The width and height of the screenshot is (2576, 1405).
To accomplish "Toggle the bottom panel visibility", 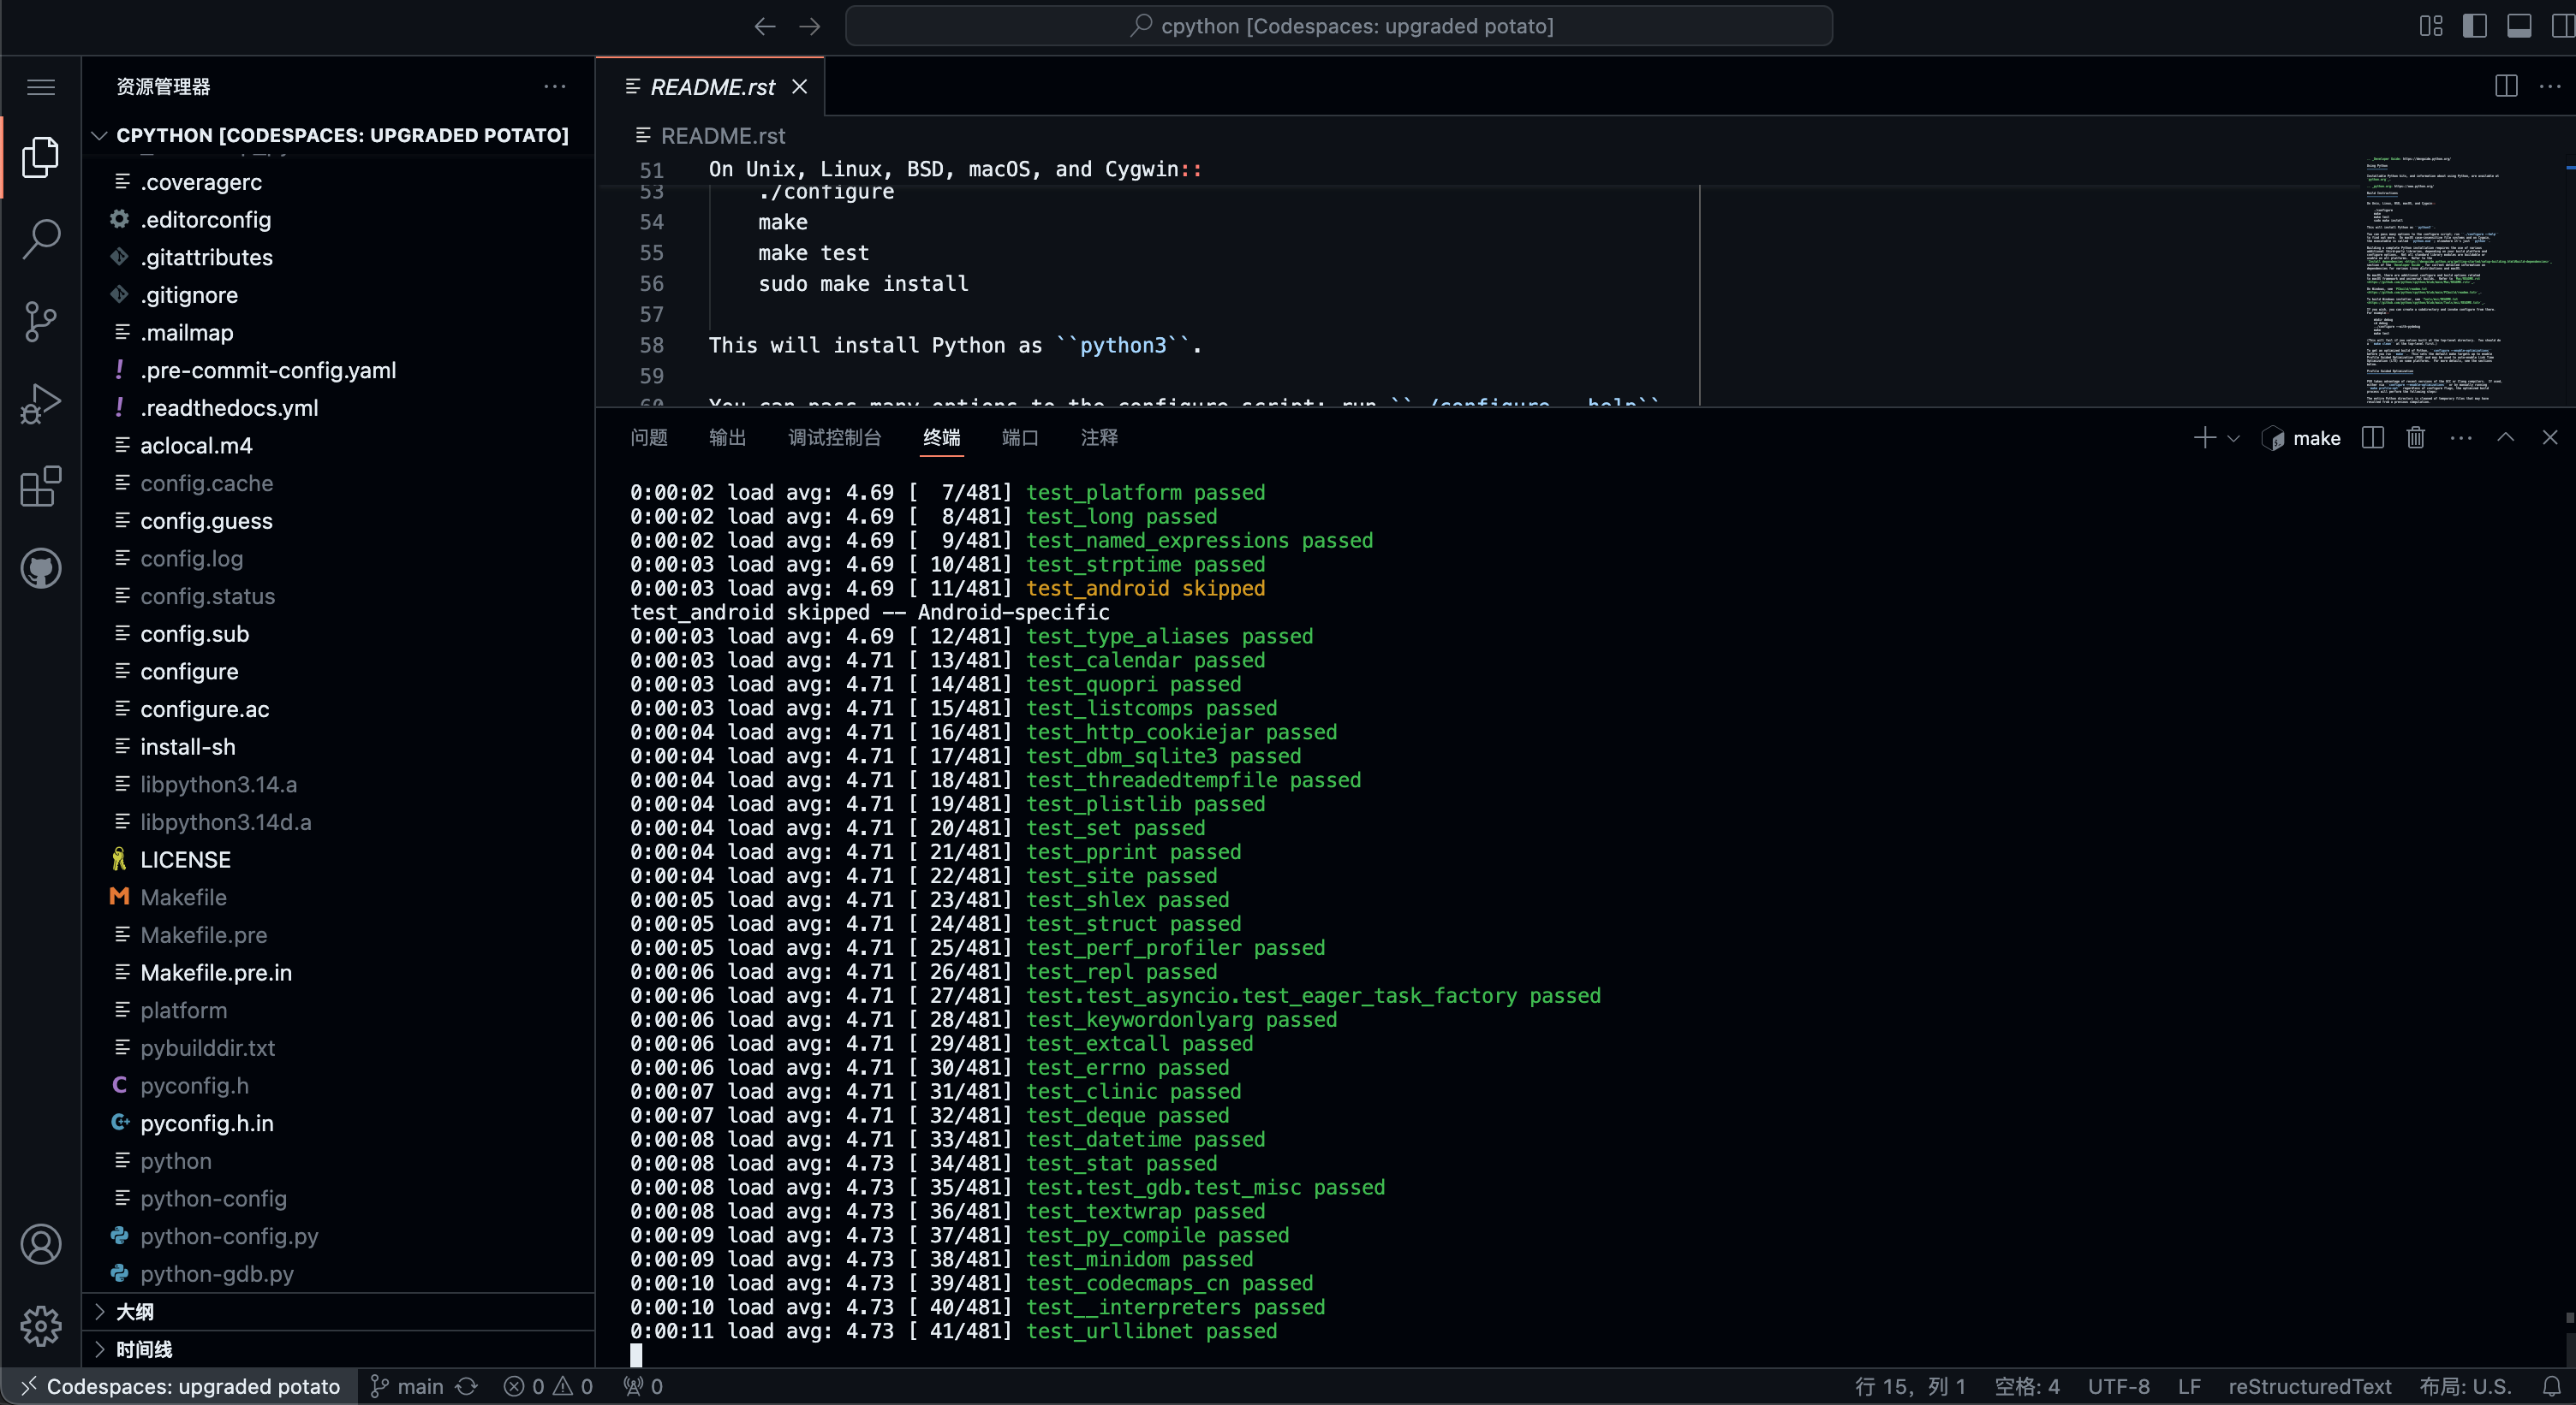I will [2519, 26].
